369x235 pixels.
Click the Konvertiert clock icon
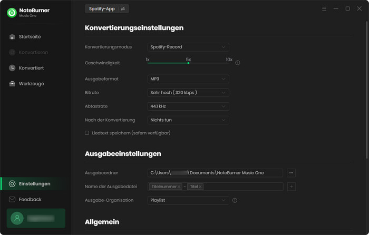coord(12,68)
